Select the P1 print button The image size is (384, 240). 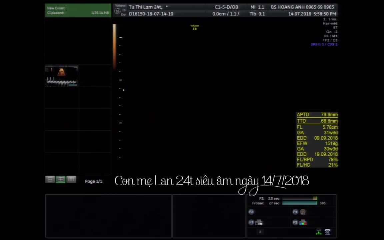tap(251, 222)
